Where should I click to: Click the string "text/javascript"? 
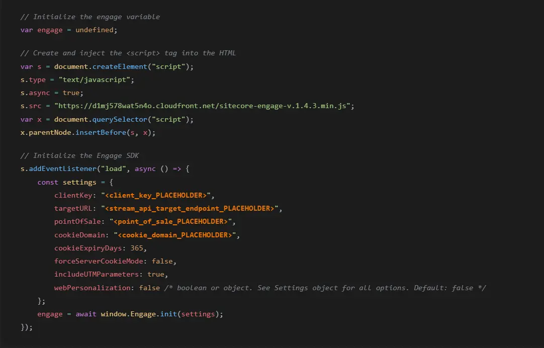click(x=95, y=80)
